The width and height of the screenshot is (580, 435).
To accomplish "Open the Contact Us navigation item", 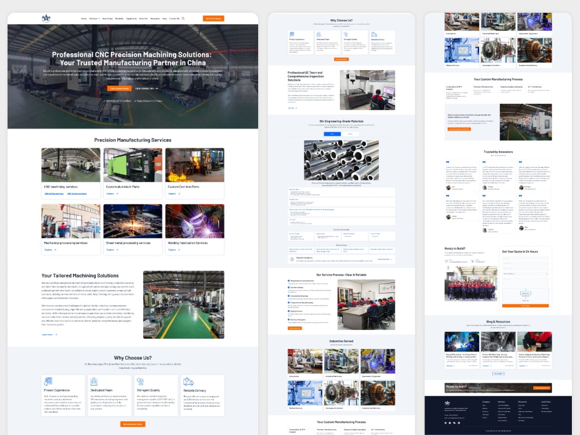I will point(174,19).
